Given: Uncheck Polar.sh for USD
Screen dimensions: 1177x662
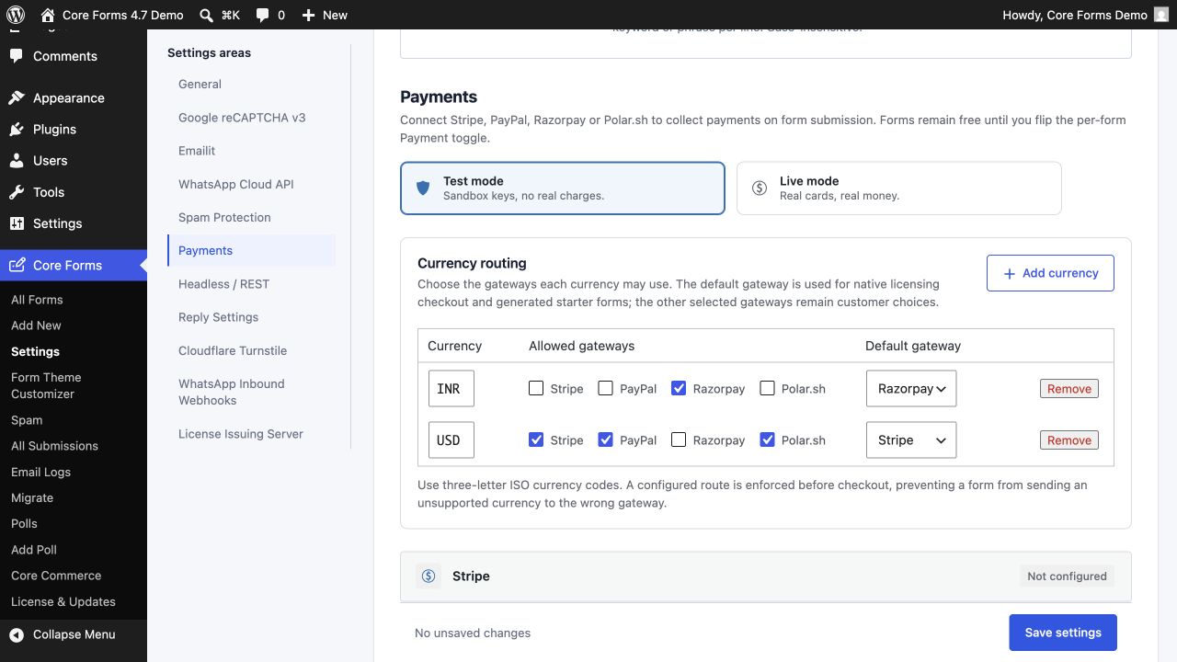Looking at the screenshot, I should (767, 439).
